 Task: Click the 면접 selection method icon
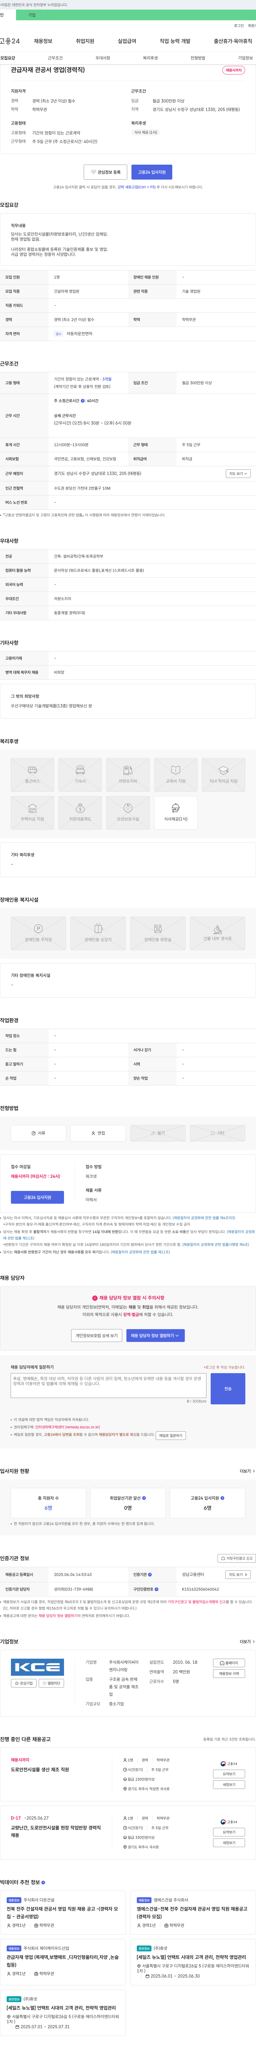tap(98, 1133)
